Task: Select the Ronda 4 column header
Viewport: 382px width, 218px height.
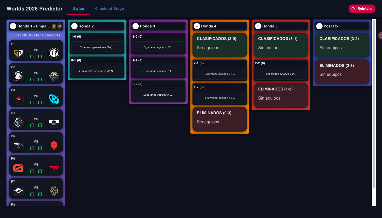Action: click(x=220, y=26)
